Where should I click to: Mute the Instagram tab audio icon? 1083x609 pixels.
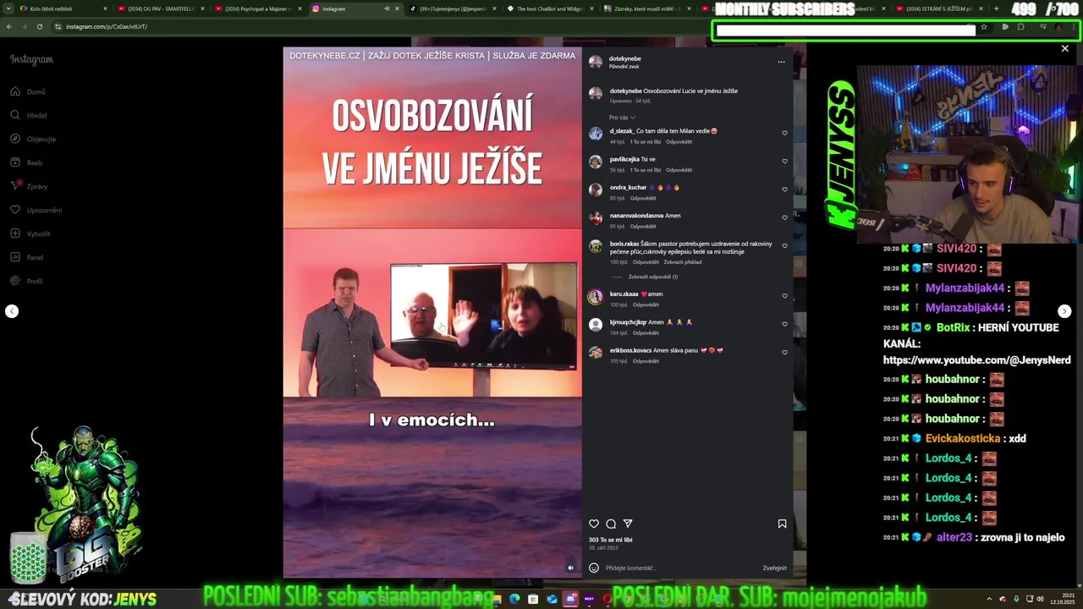point(387,8)
